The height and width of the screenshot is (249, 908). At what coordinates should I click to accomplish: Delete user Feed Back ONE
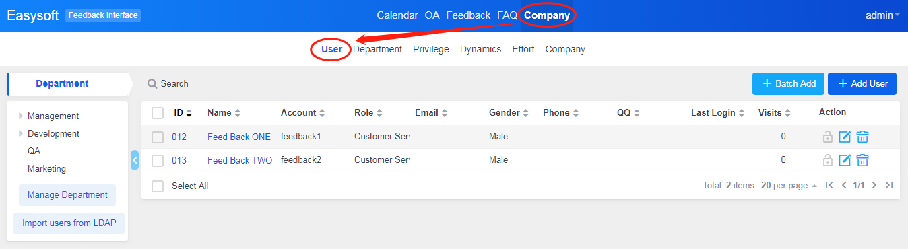click(x=862, y=137)
